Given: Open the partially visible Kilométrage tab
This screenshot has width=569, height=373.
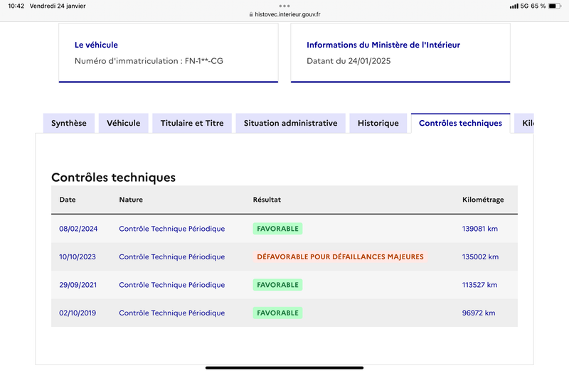Looking at the screenshot, I should point(524,123).
